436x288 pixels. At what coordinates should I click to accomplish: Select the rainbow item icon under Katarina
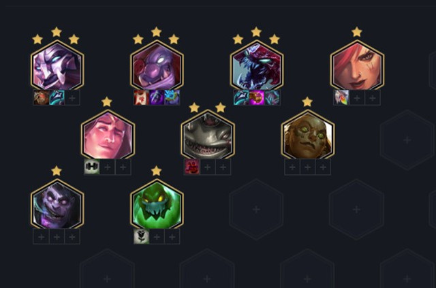341,97
